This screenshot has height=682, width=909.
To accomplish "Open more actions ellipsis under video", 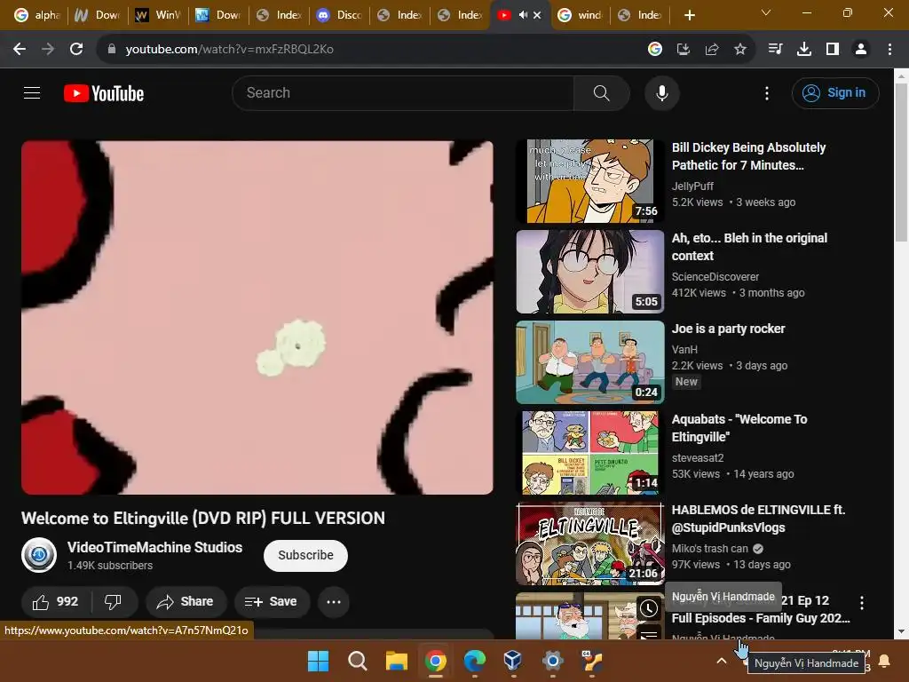I will (334, 602).
